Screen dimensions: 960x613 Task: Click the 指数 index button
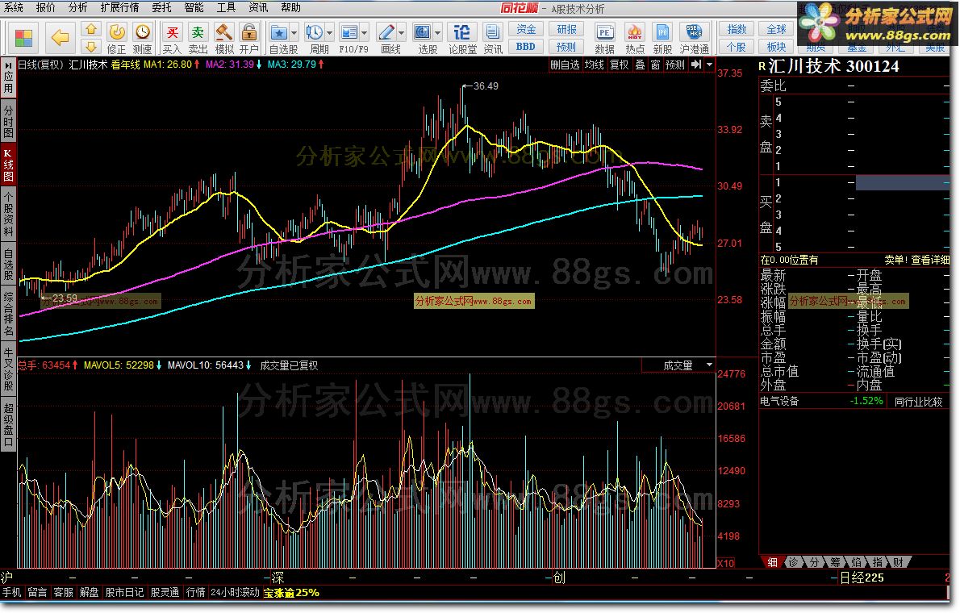coord(737,29)
